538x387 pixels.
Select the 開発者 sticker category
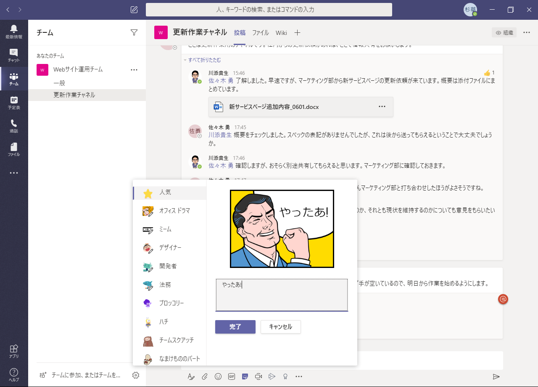(x=170, y=266)
